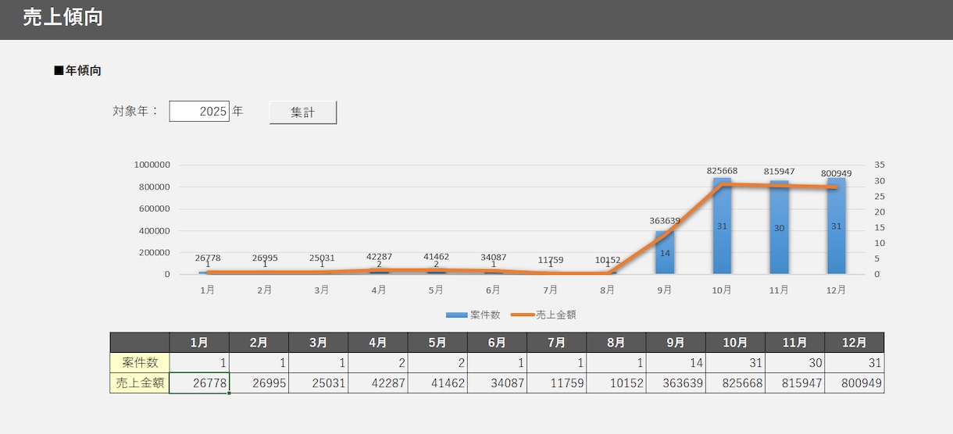The width and height of the screenshot is (953, 434).
Task: Select the 12月 table header cell
Action: tap(855, 343)
